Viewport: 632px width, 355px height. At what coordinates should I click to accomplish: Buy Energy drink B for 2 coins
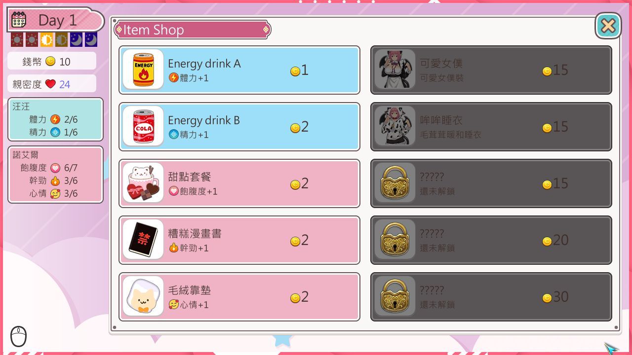[239, 126]
